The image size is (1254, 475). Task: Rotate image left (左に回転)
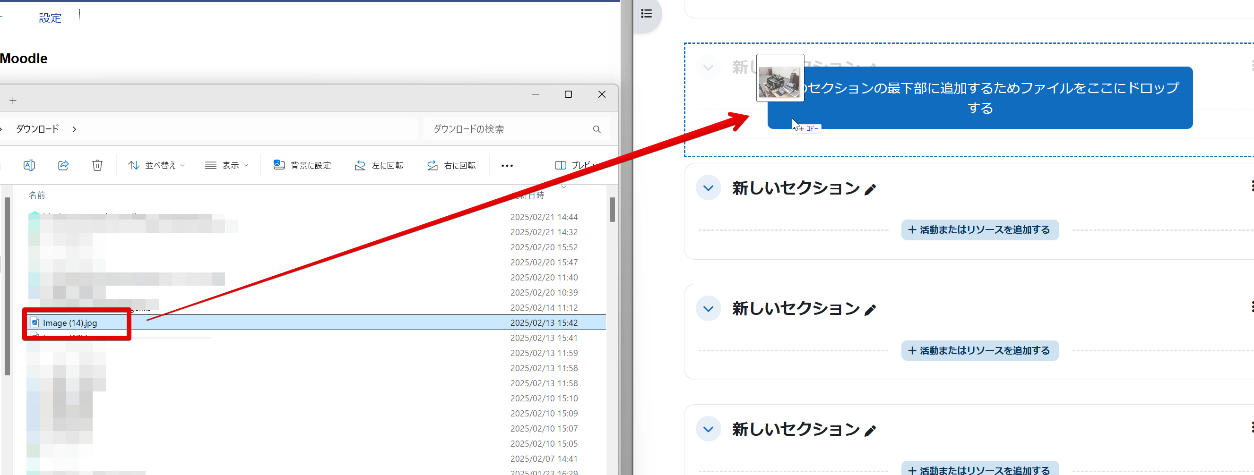tap(379, 165)
